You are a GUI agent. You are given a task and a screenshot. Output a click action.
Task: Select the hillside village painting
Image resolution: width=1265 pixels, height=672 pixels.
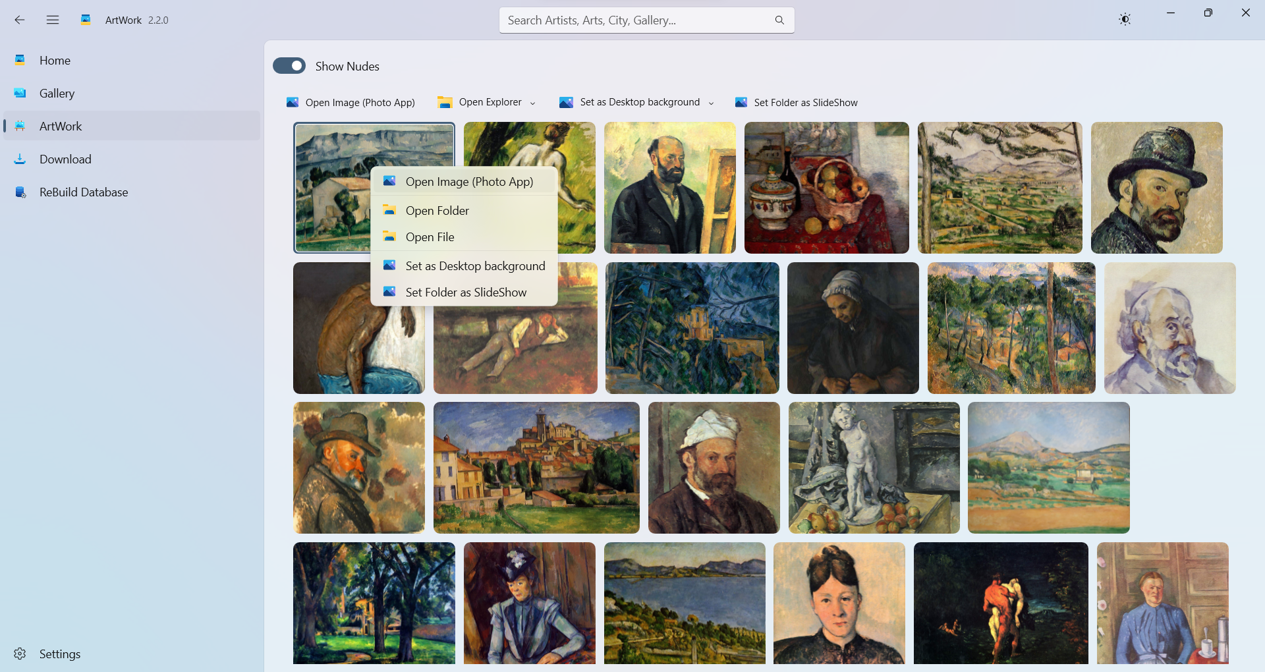click(536, 468)
